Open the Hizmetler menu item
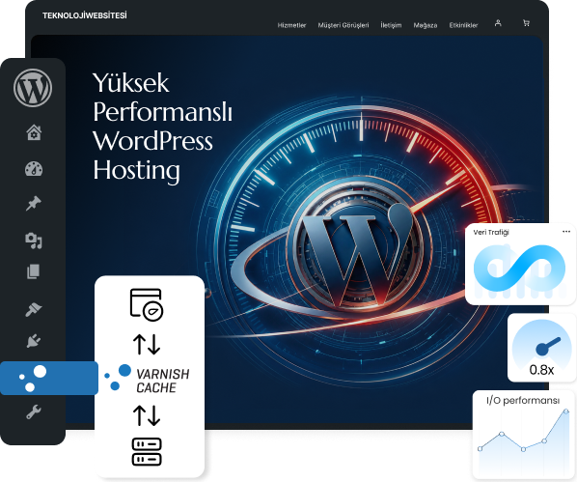 tap(291, 25)
